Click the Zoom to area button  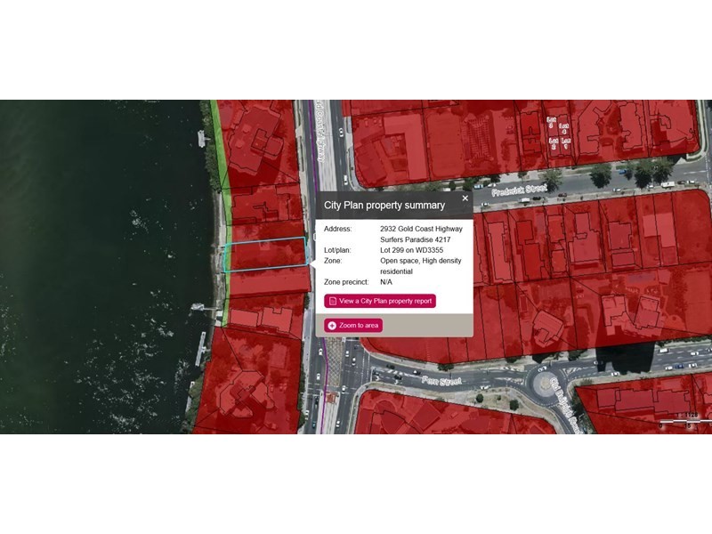[x=353, y=326]
